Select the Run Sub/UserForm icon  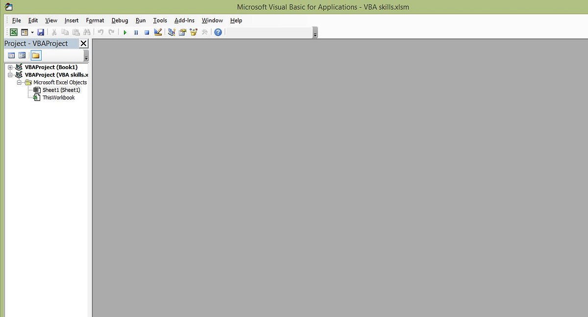(125, 32)
